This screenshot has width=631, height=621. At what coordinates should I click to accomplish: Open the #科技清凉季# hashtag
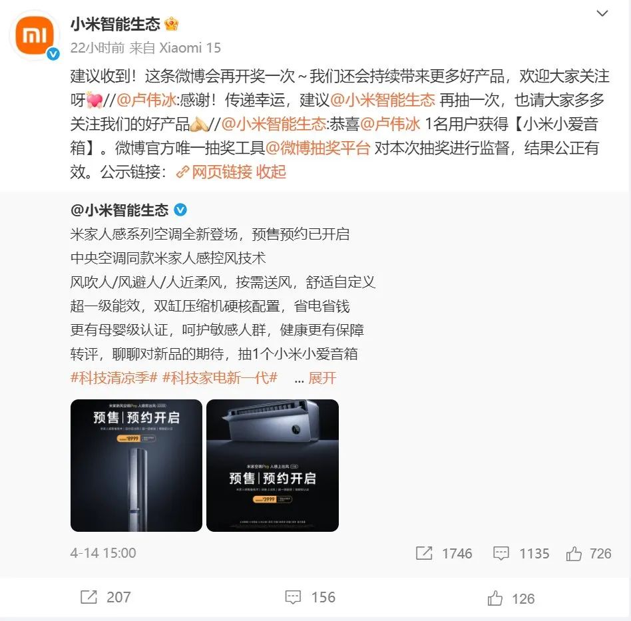(x=114, y=378)
